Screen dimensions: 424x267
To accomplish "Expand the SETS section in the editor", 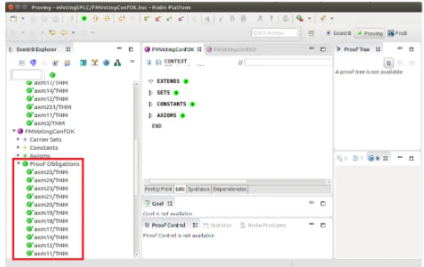I will tap(150, 93).
